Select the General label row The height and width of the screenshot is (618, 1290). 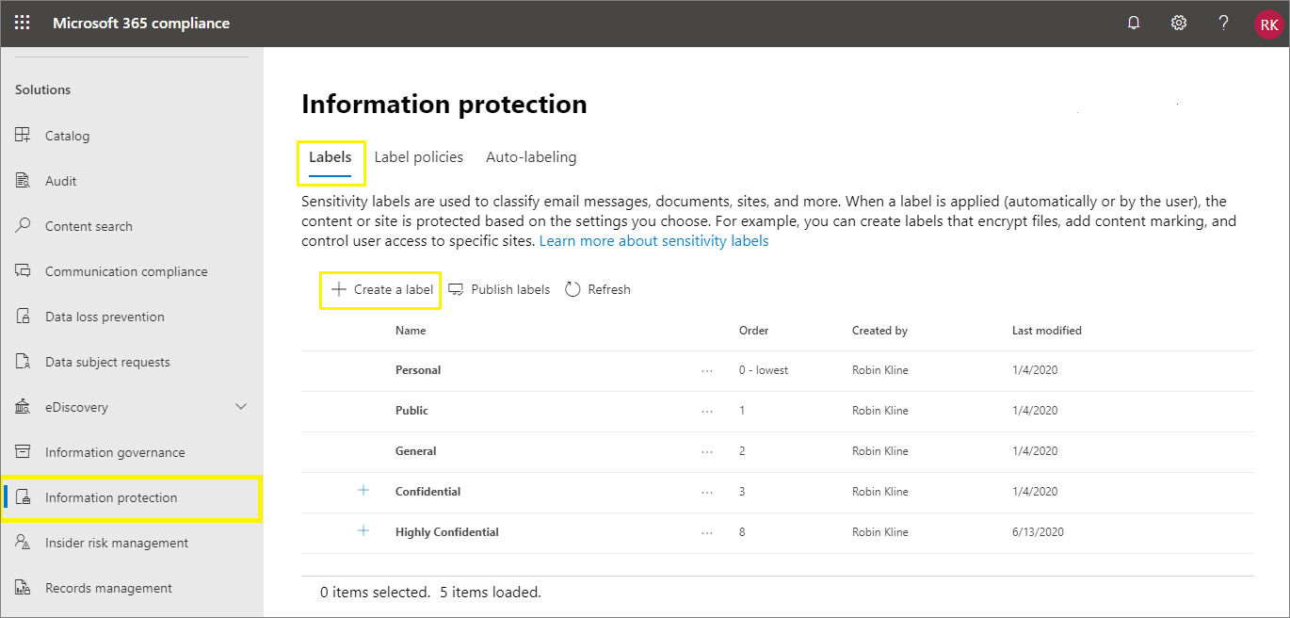pos(416,451)
